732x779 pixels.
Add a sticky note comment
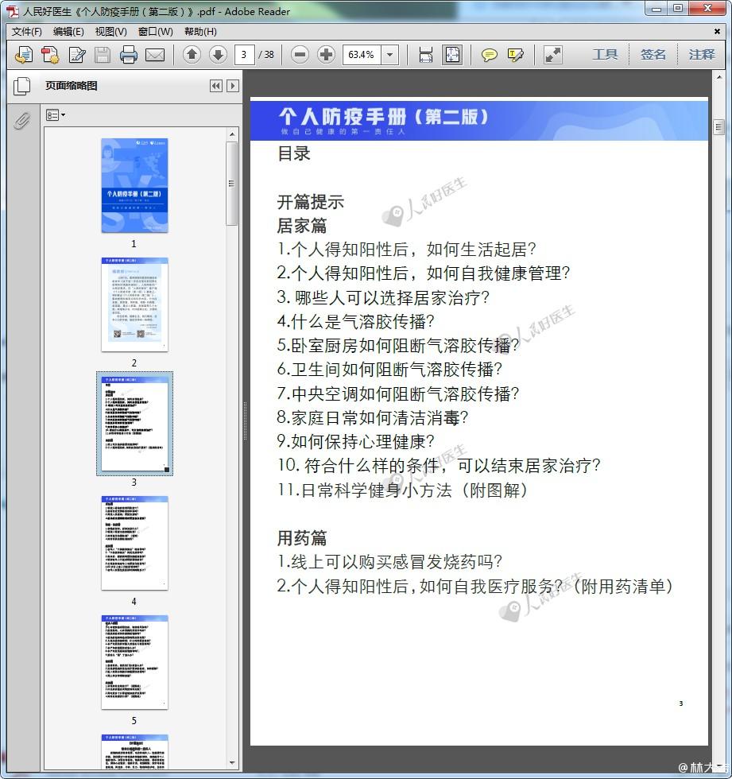tap(490, 55)
